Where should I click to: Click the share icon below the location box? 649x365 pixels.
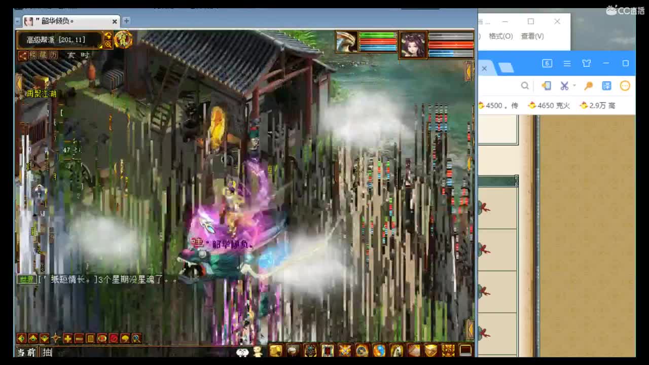tap(22, 55)
